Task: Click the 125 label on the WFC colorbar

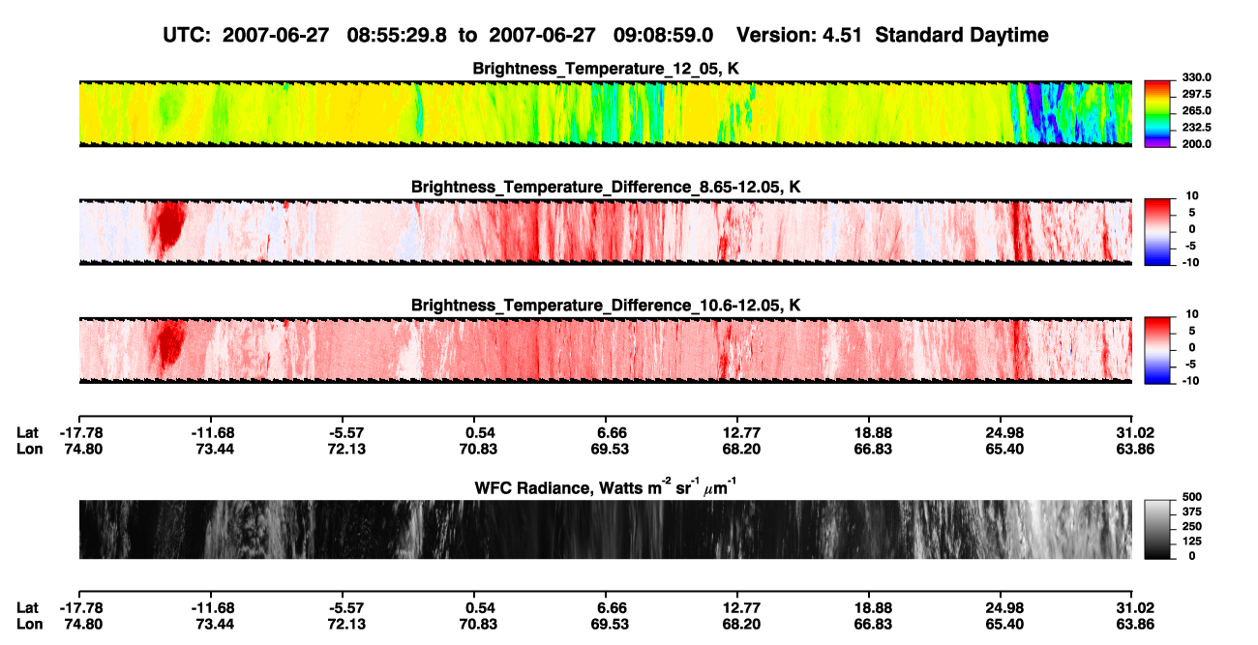Action: pyautogui.click(x=1191, y=542)
